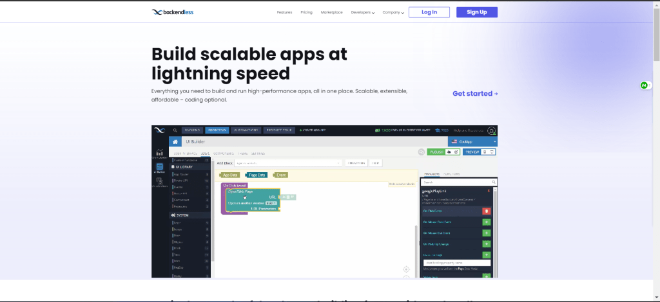Click the PREVIEW button in the console
The image size is (660, 302).
point(472,152)
